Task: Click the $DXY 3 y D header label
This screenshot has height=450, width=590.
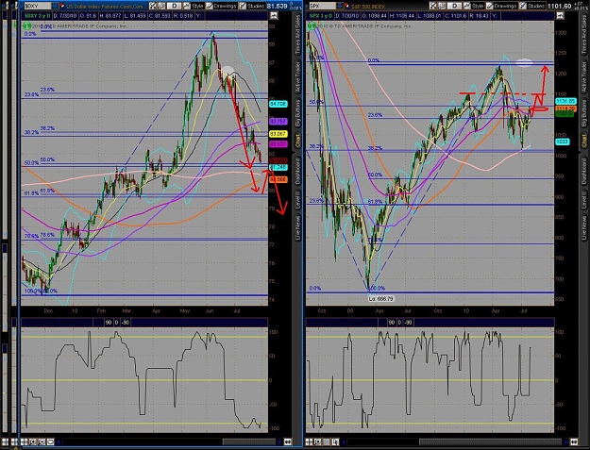Action: coord(36,16)
